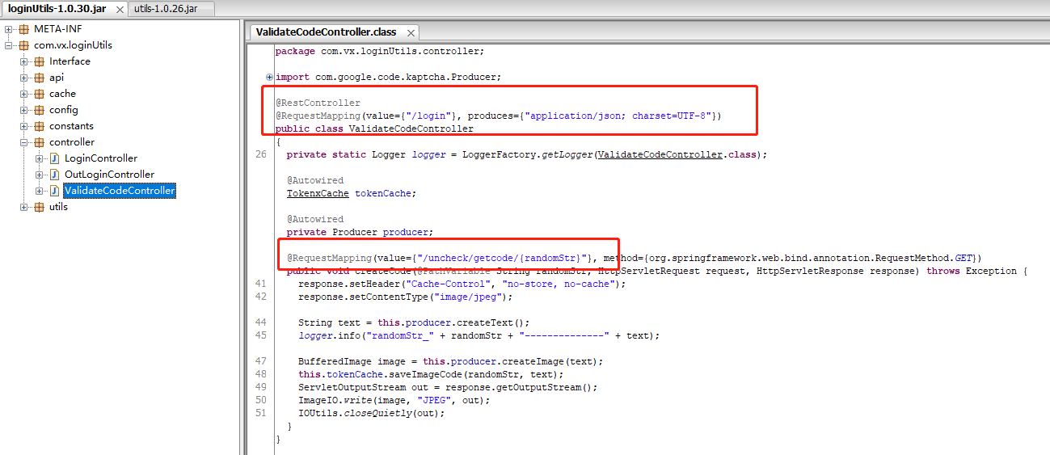This screenshot has height=455, width=1050.
Task: Expand the OutLoginController class node
Action: coord(40,175)
